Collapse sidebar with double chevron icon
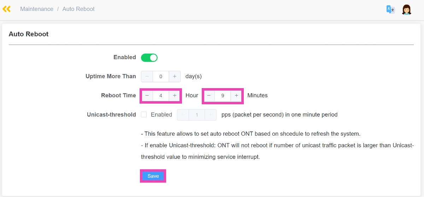This screenshot has width=424, height=197. 6,9
